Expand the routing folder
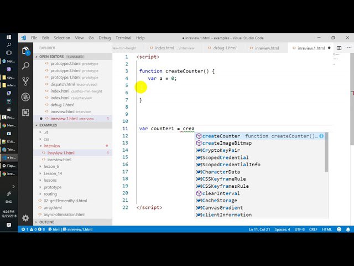354x266 pixels. tap(50, 194)
